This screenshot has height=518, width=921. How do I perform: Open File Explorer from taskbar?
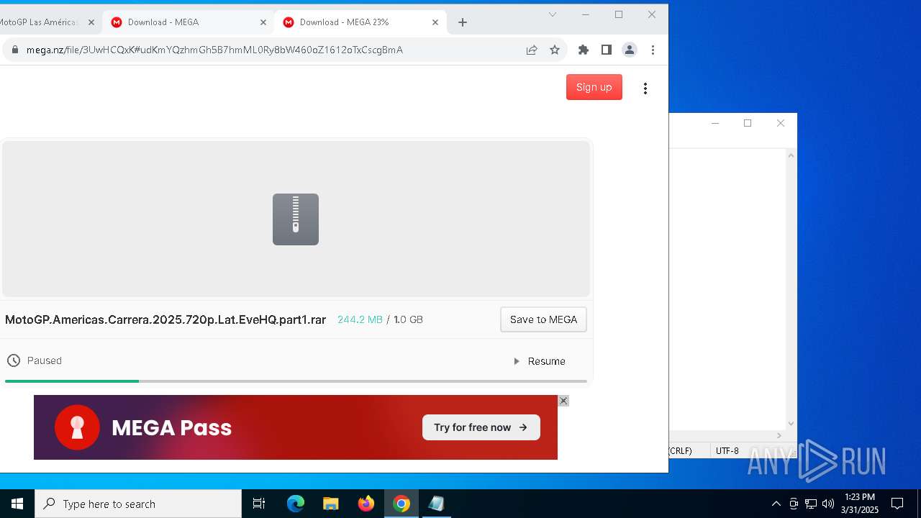pyautogui.click(x=331, y=504)
